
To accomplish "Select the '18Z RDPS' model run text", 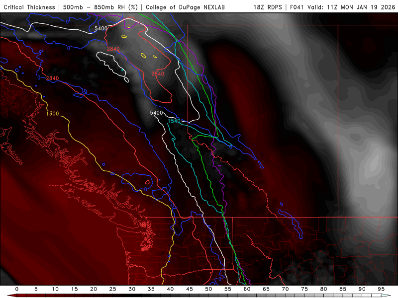I will tap(268, 7).
